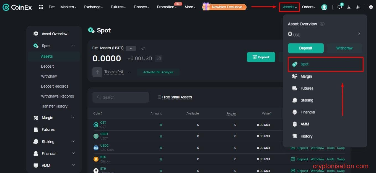Click the asset Search field
This screenshot has width=376, height=173.
pos(121,97)
